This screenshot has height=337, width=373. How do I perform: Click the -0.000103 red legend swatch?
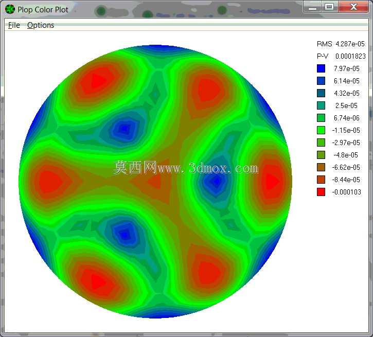pos(321,192)
